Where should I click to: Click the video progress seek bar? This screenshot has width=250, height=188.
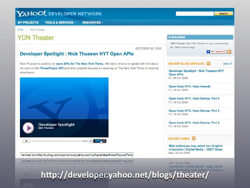point(56,141)
